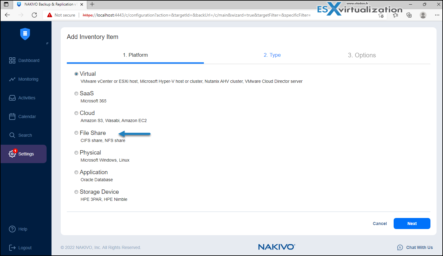The image size is (443, 256).
Task: Select the File Share radio button
Action: [76, 133]
